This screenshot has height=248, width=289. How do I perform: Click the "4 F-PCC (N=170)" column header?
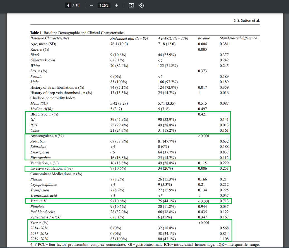click(x=173, y=38)
